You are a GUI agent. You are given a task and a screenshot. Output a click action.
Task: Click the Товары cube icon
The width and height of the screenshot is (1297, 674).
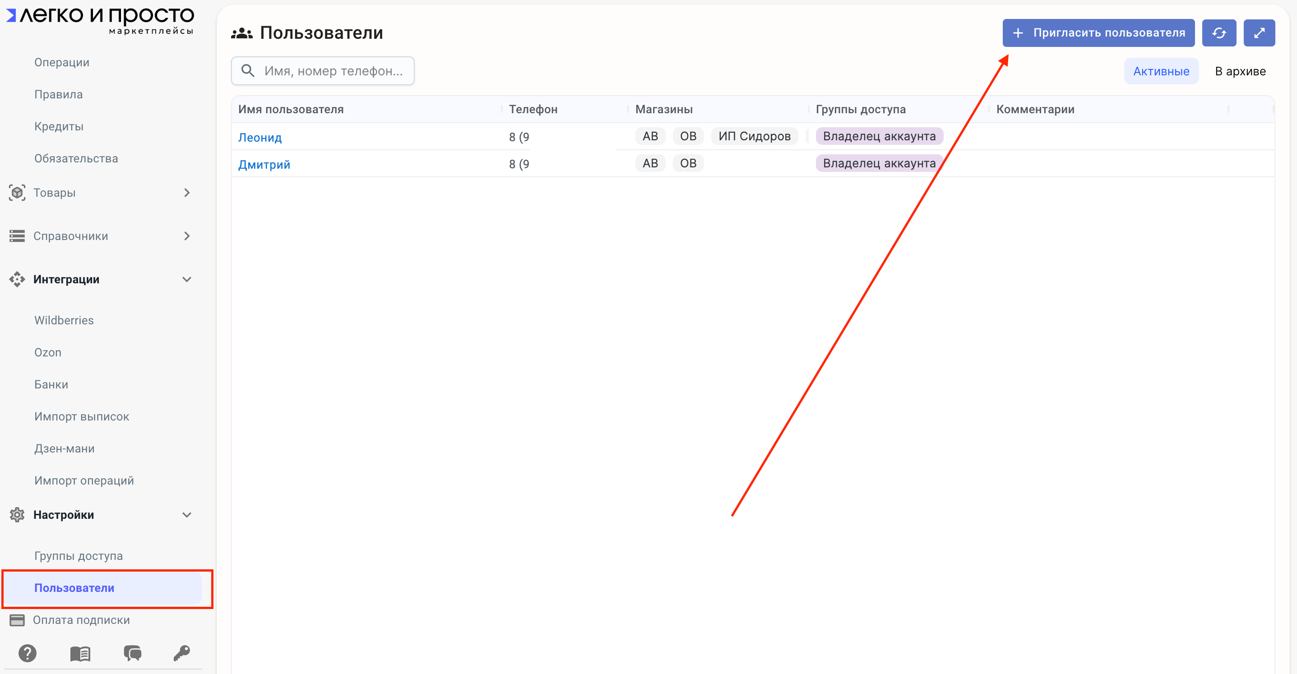point(17,193)
